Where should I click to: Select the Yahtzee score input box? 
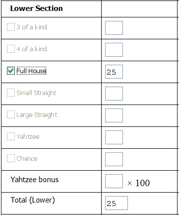click(114, 137)
